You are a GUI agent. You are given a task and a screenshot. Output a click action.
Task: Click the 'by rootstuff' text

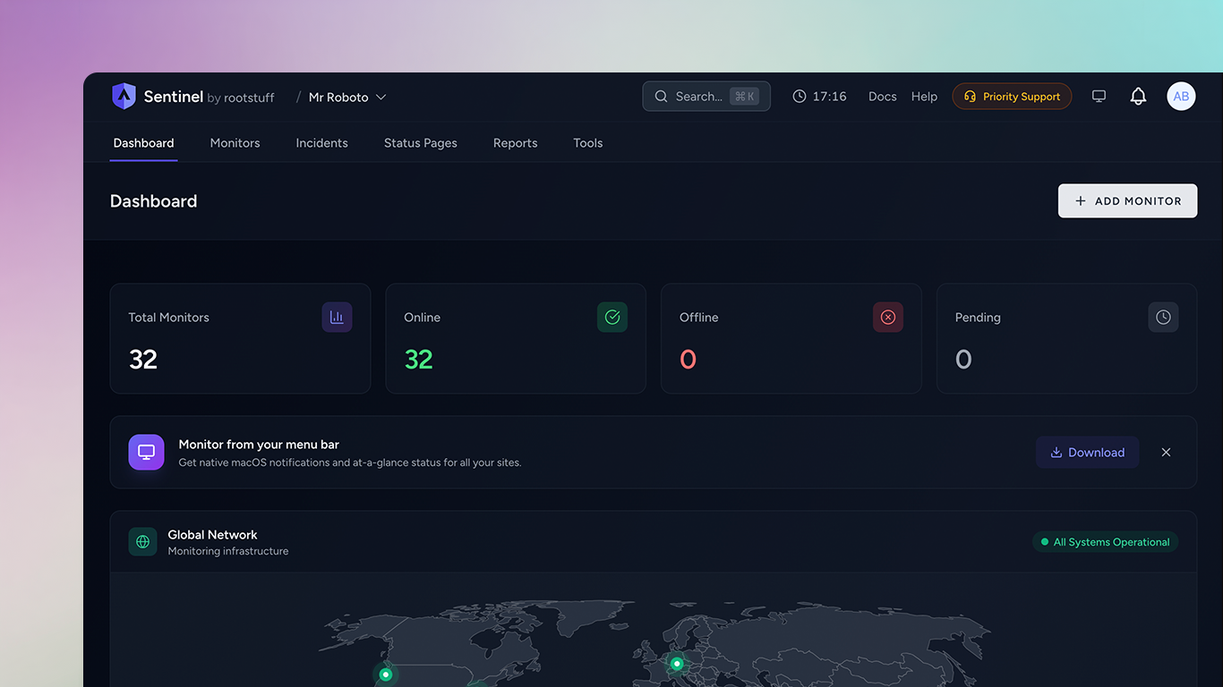pyautogui.click(x=241, y=98)
